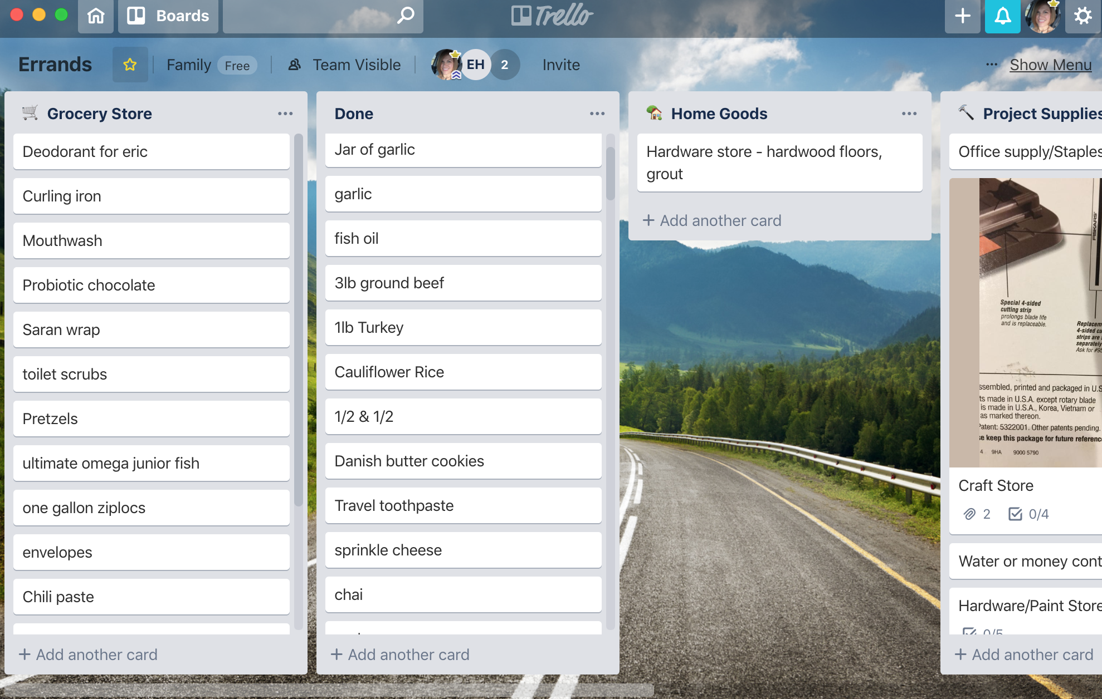Viewport: 1102px width, 699px height.
Task: Open the Travel toothpaste card
Action: [464, 505]
